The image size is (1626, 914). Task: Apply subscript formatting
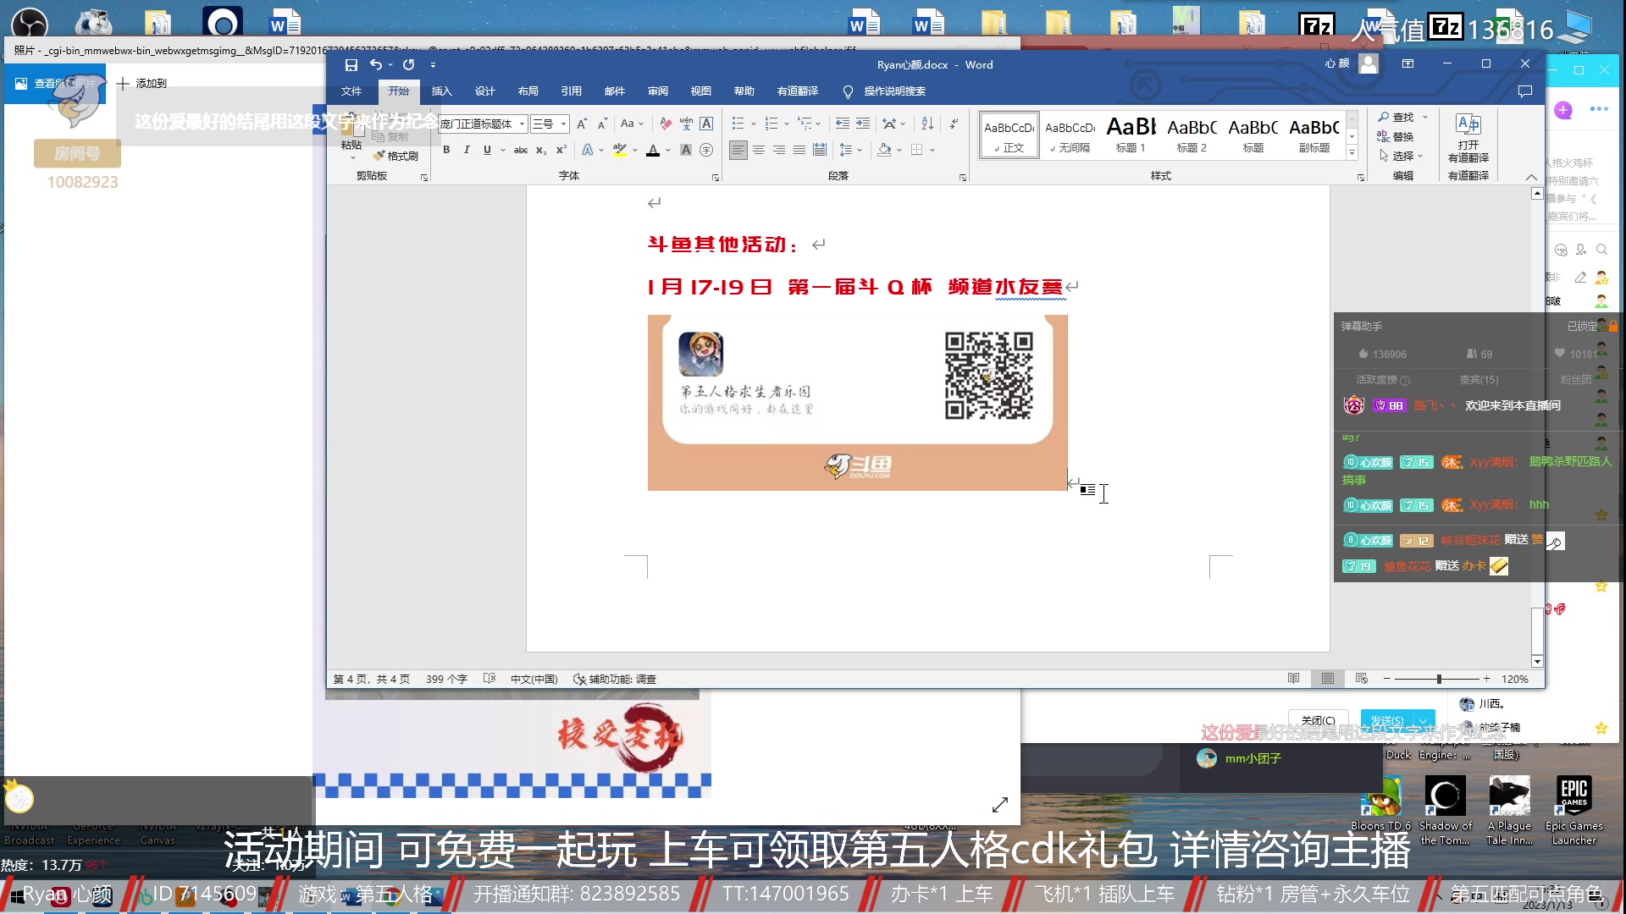541,150
